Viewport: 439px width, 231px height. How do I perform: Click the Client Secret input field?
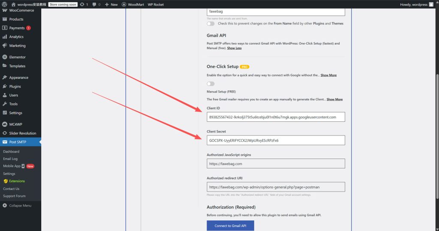[276, 140]
